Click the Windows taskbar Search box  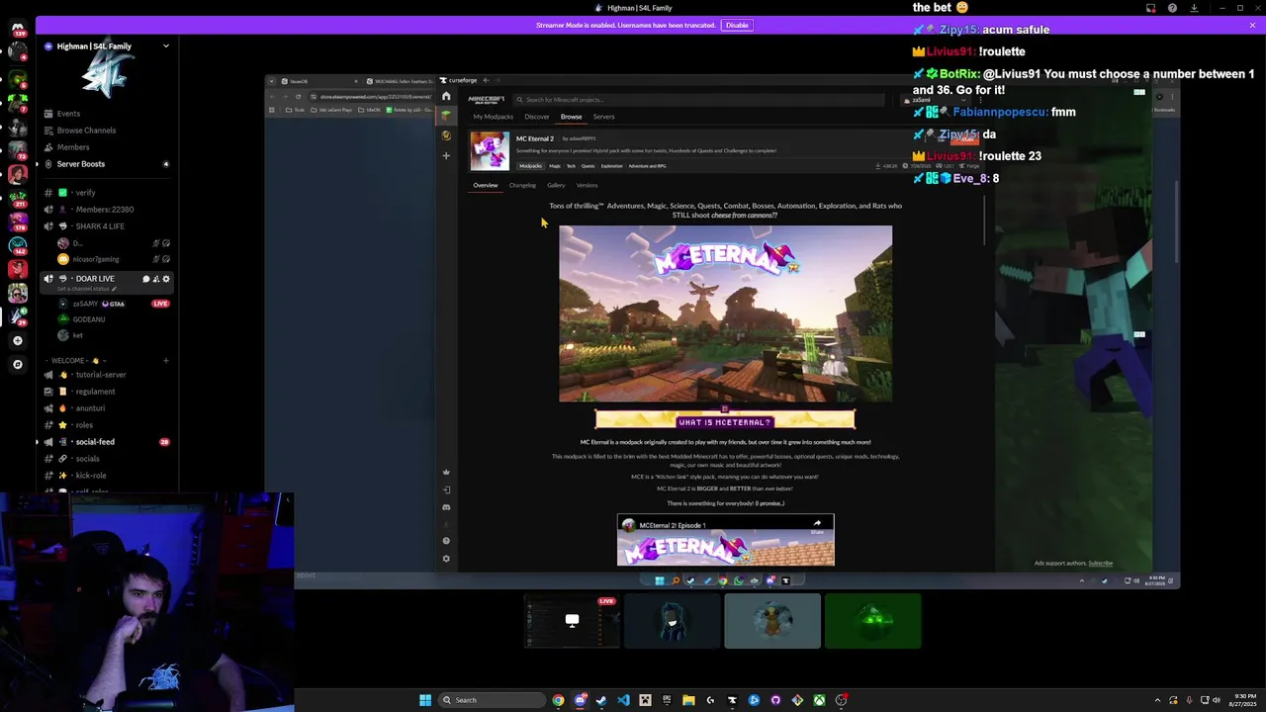tap(492, 700)
